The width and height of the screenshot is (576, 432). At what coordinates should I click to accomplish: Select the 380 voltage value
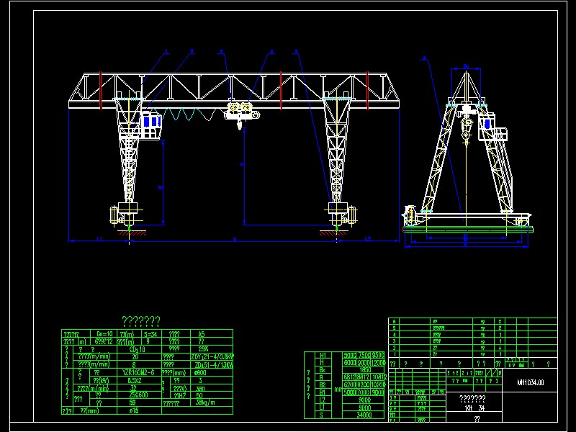pos(200,388)
